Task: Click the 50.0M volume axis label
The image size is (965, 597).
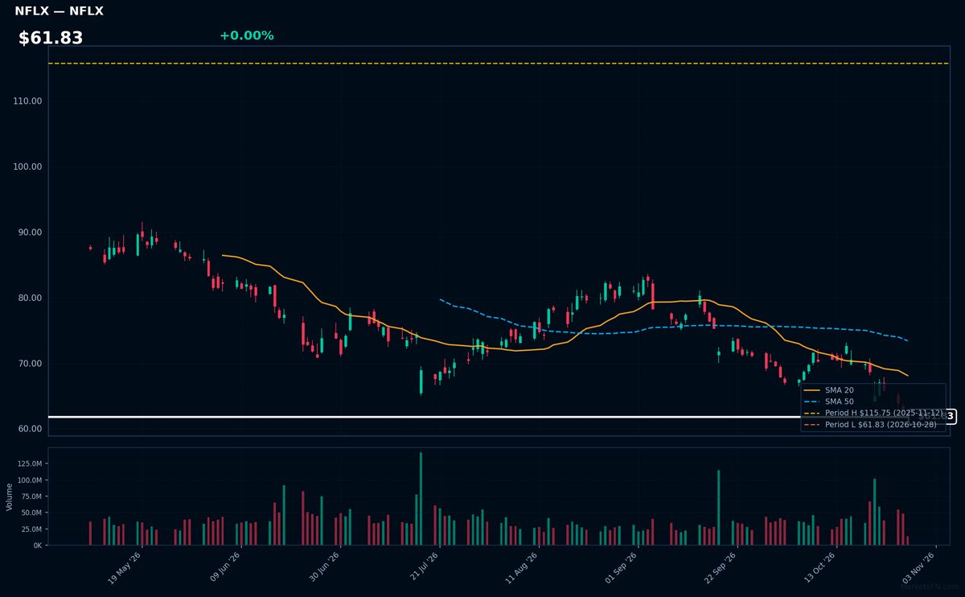Action: [x=33, y=513]
